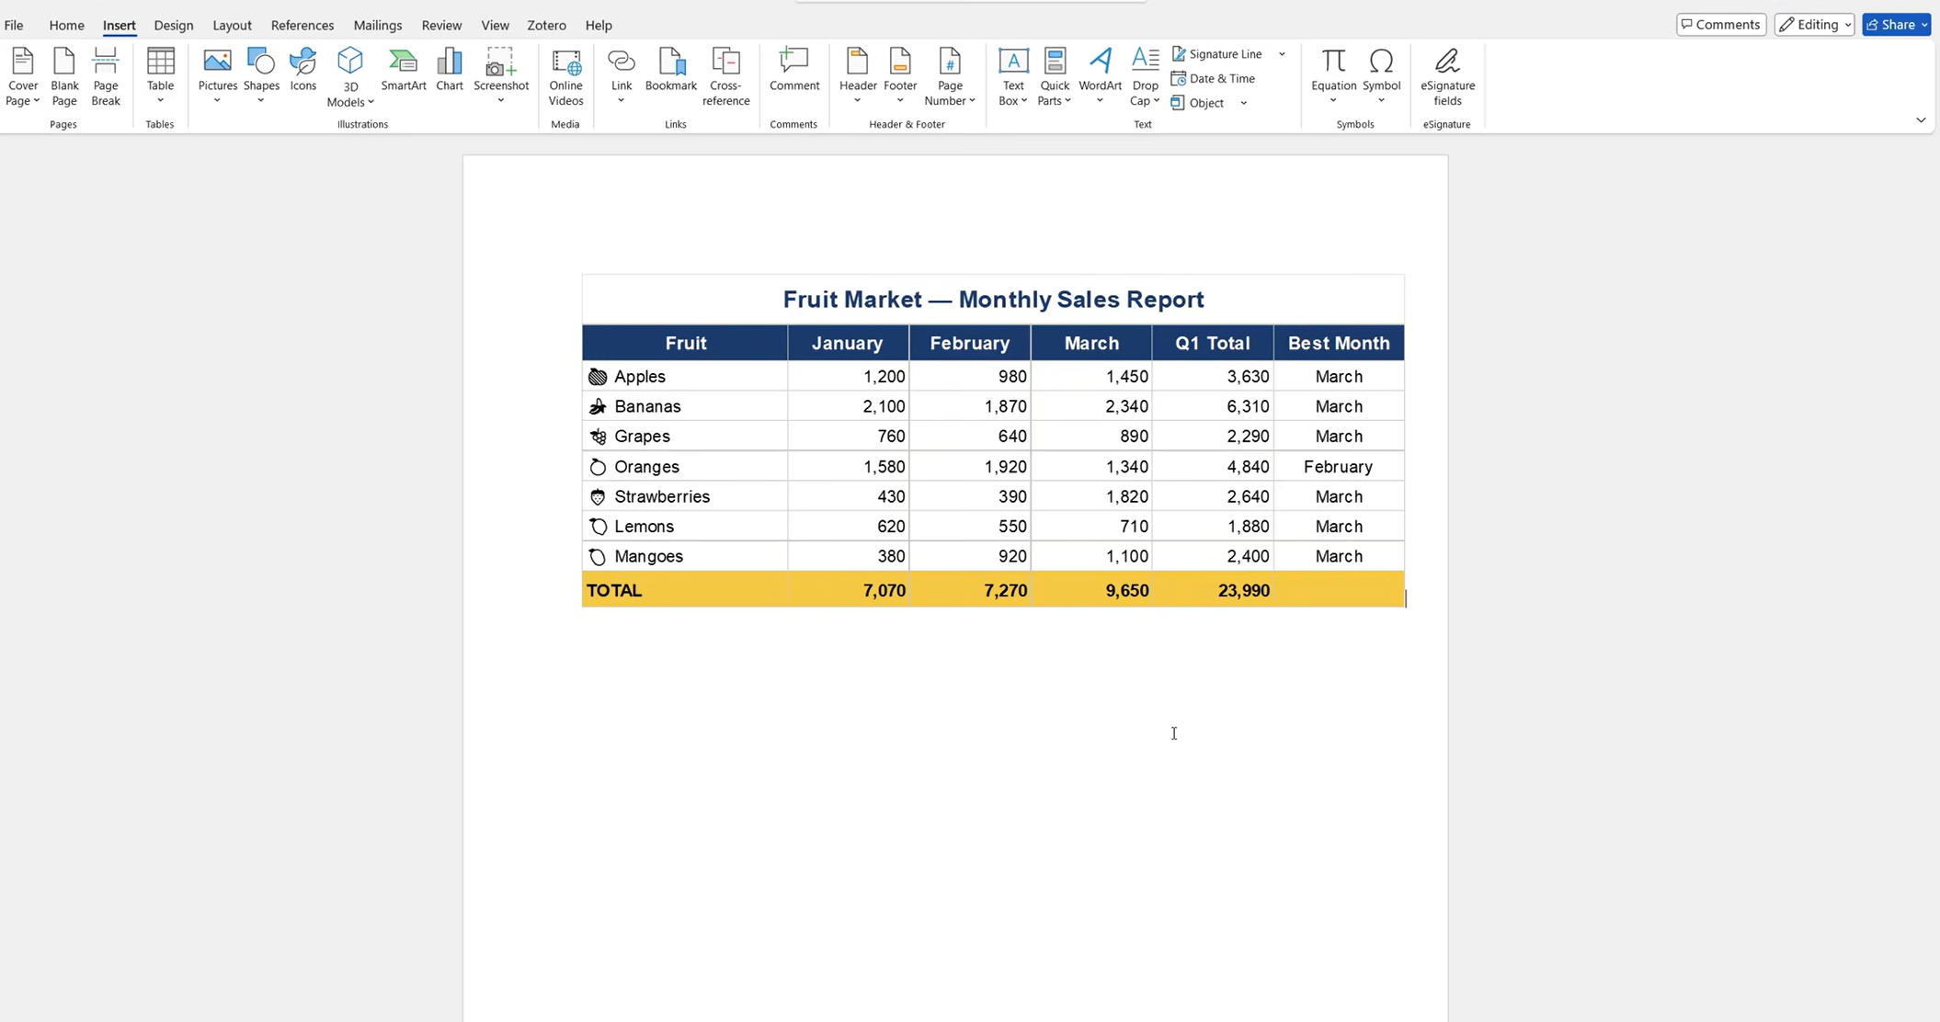The height and width of the screenshot is (1022, 1940).
Task: Click the Icons illustration button
Action: pyautogui.click(x=303, y=72)
